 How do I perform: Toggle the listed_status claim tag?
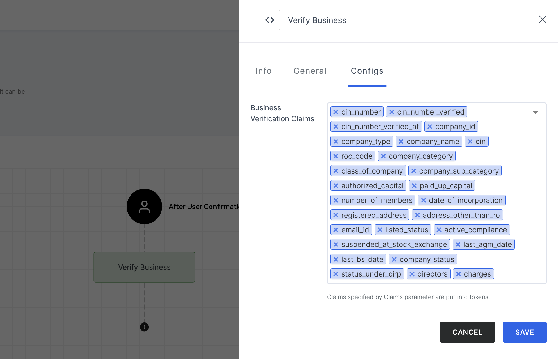(379, 230)
